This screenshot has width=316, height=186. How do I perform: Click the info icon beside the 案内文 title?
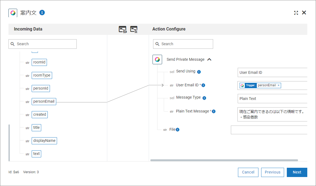click(42, 13)
